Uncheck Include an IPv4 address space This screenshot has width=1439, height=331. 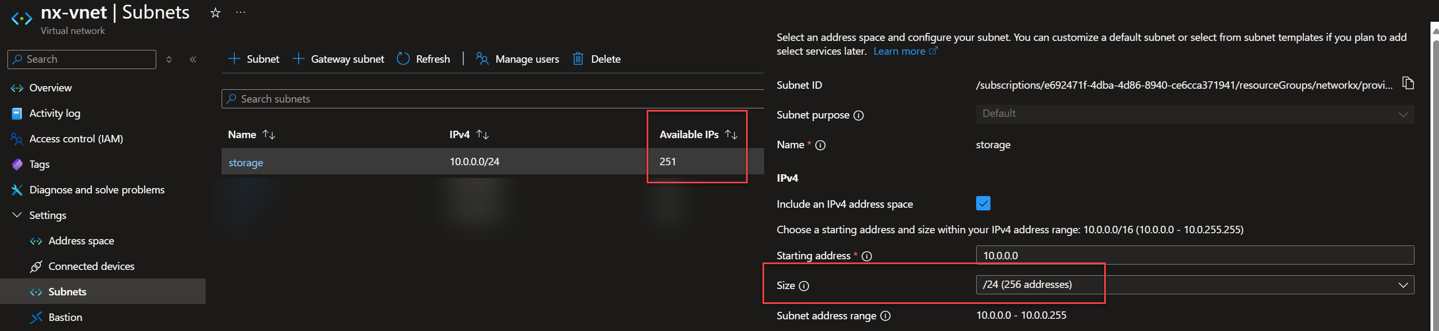983,203
